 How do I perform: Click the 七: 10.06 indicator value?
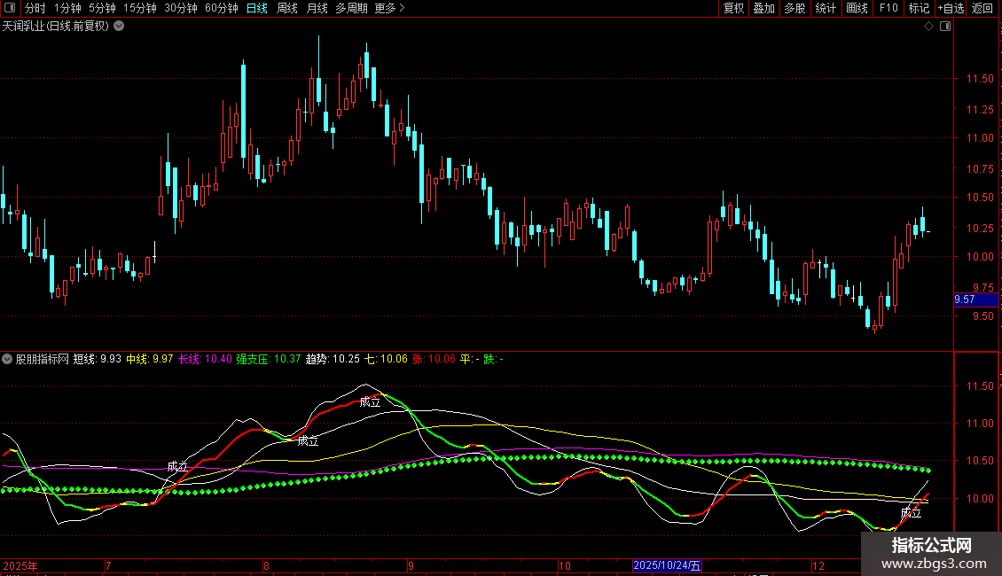(x=386, y=359)
